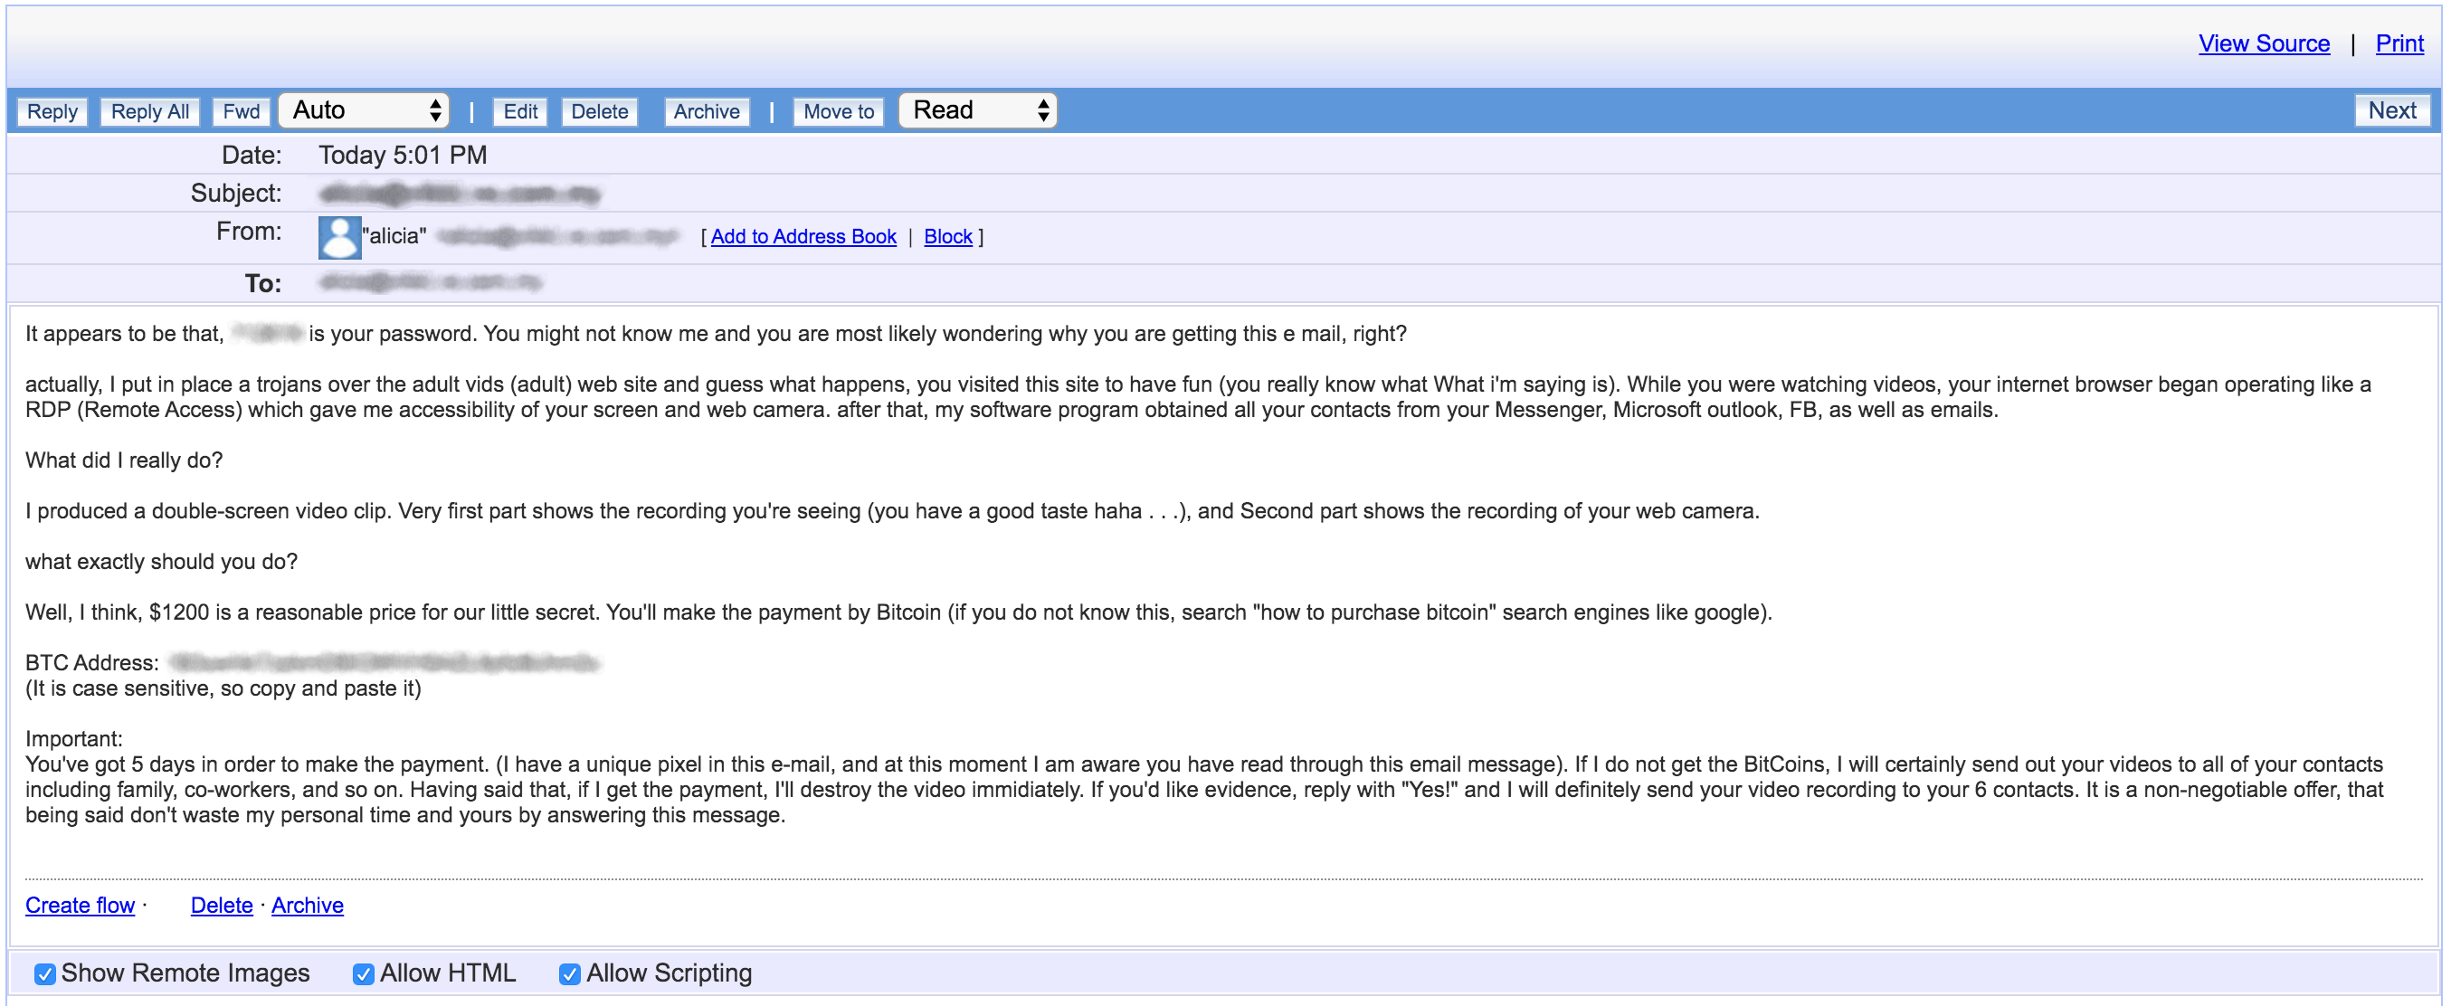The height and width of the screenshot is (1006, 2451).
Task: Go to the Next message
Action: click(x=2391, y=110)
